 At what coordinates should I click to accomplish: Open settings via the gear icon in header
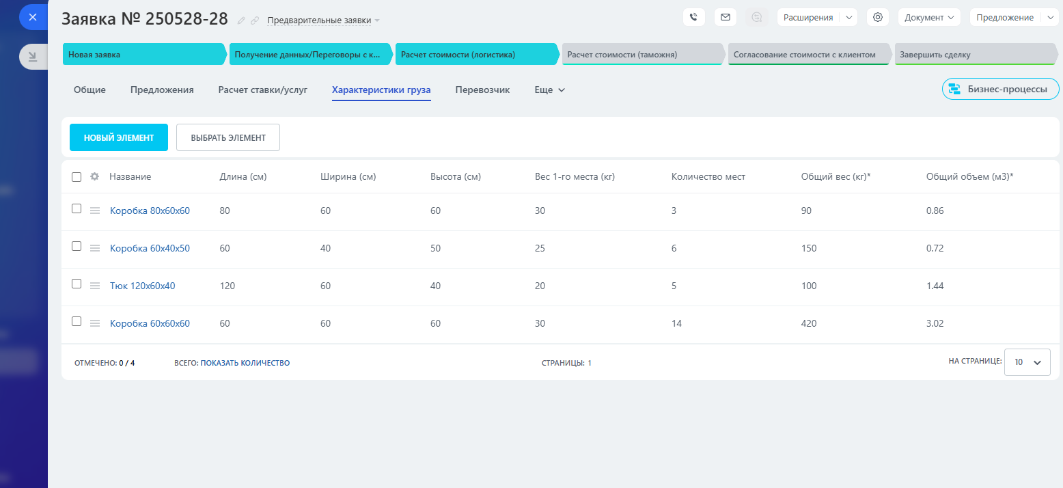(x=878, y=18)
